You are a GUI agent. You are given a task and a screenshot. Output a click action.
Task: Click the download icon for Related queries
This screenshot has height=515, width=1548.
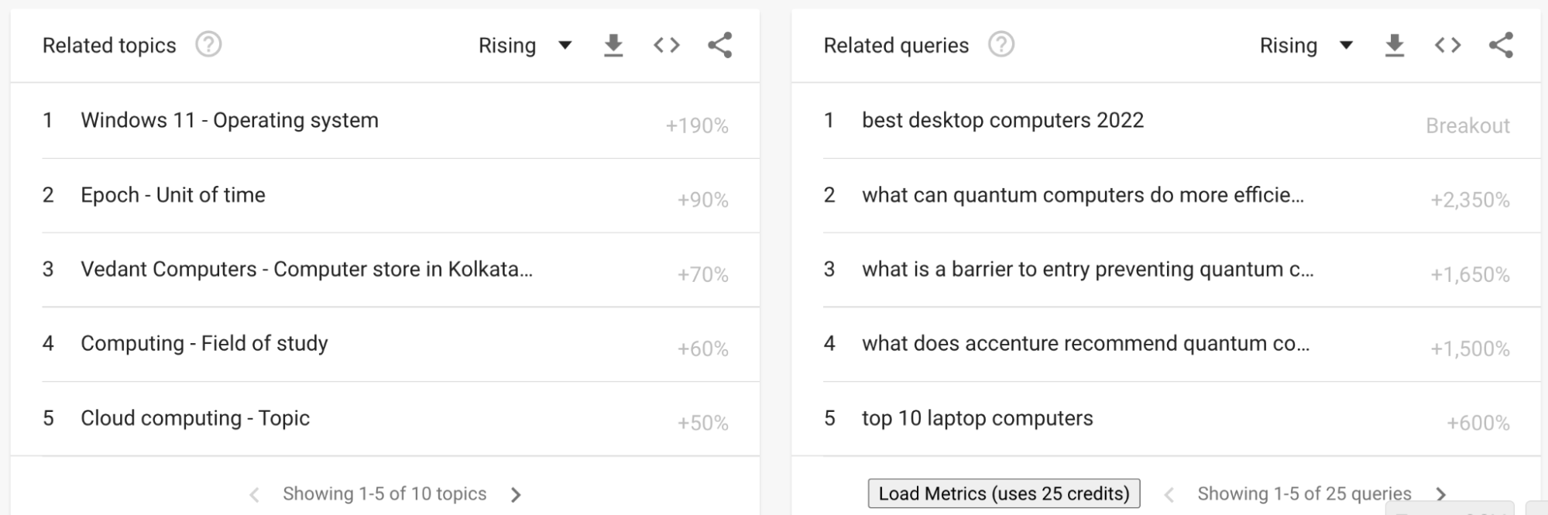pos(1394,45)
